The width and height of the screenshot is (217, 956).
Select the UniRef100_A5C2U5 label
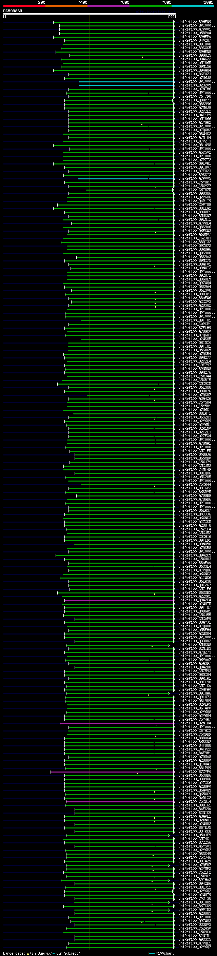194,477
